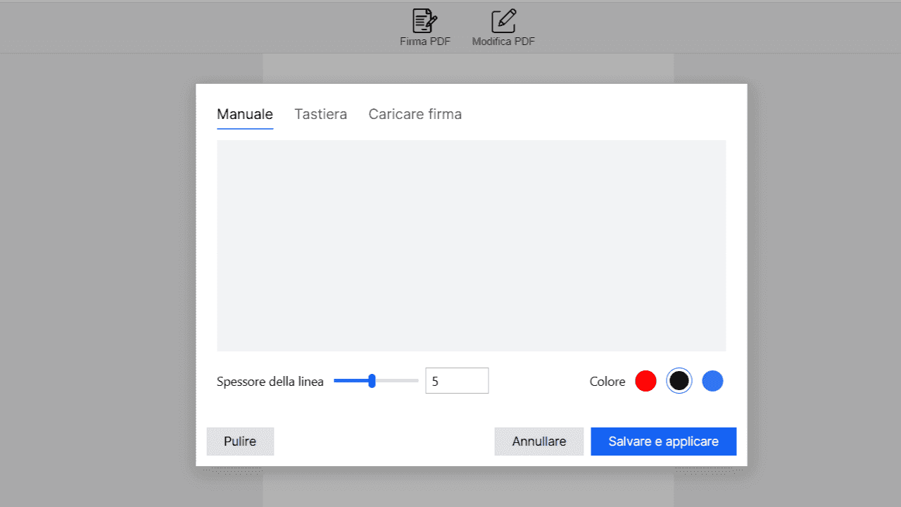This screenshot has width=901, height=507.
Task: Focus the line thickness value field
Action: click(x=457, y=381)
